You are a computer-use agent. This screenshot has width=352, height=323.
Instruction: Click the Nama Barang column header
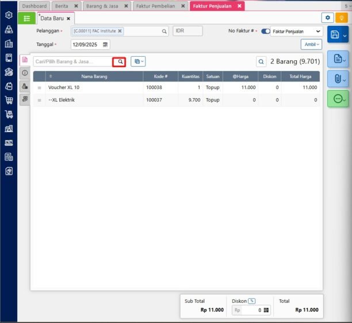pyautogui.click(x=95, y=76)
